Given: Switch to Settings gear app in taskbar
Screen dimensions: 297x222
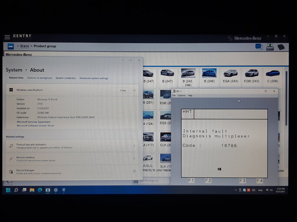Looking at the screenshot, I should click(56, 190).
